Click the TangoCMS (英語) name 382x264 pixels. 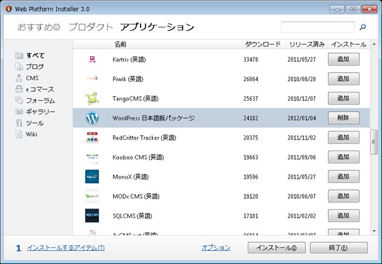click(135, 98)
